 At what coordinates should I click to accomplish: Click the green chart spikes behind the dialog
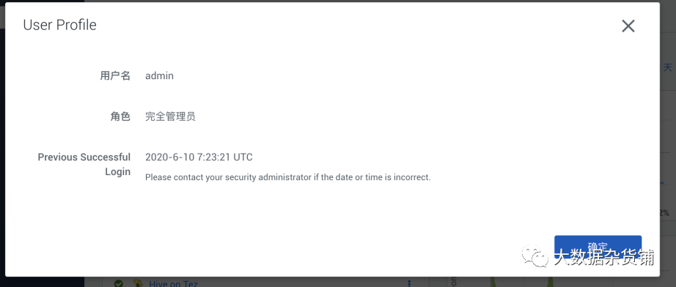tap(521, 283)
